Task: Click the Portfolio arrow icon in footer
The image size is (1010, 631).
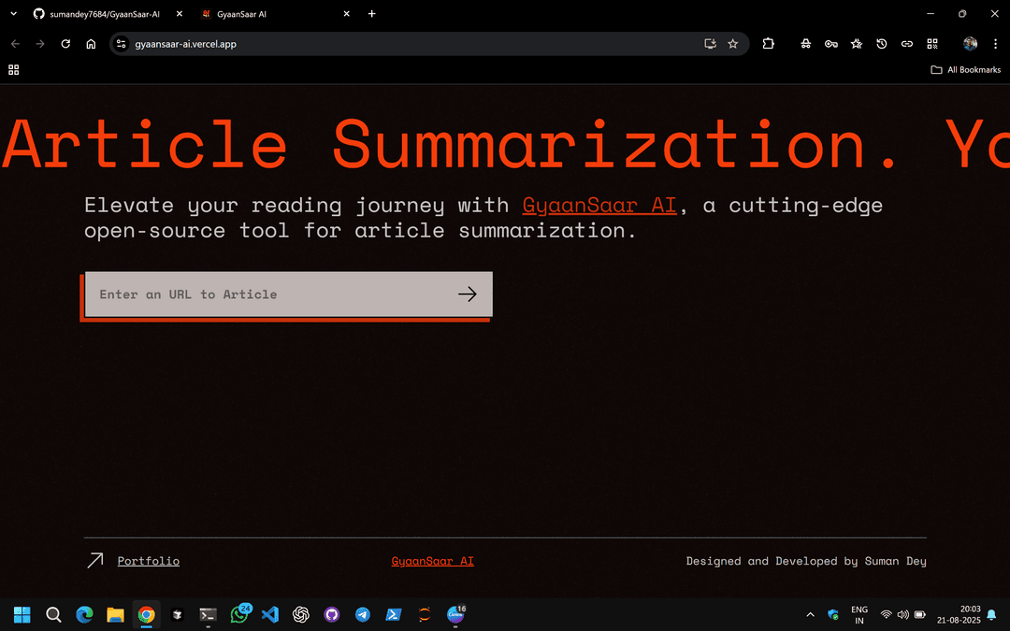Action: pos(94,561)
